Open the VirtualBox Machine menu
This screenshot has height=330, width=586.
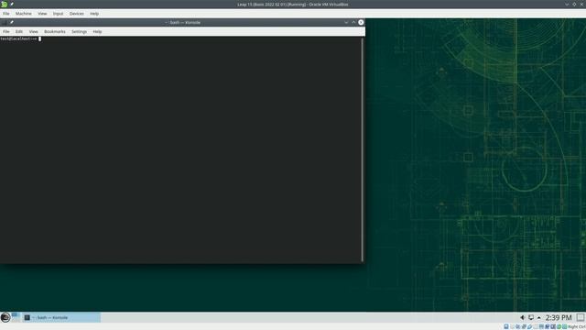[x=23, y=14]
